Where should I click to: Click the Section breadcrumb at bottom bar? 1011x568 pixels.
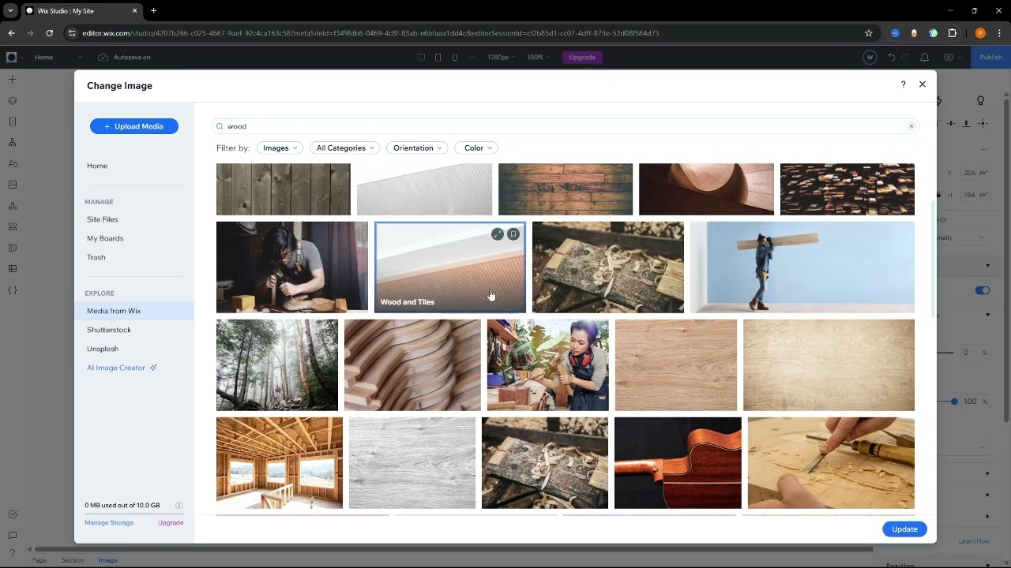pos(73,560)
